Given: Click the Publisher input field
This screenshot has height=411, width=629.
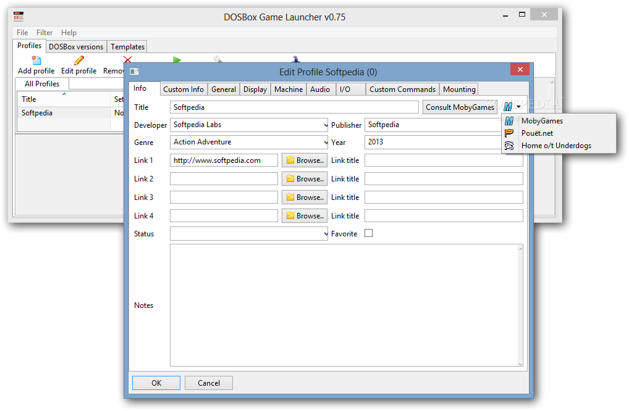Looking at the screenshot, I should point(433,125).
